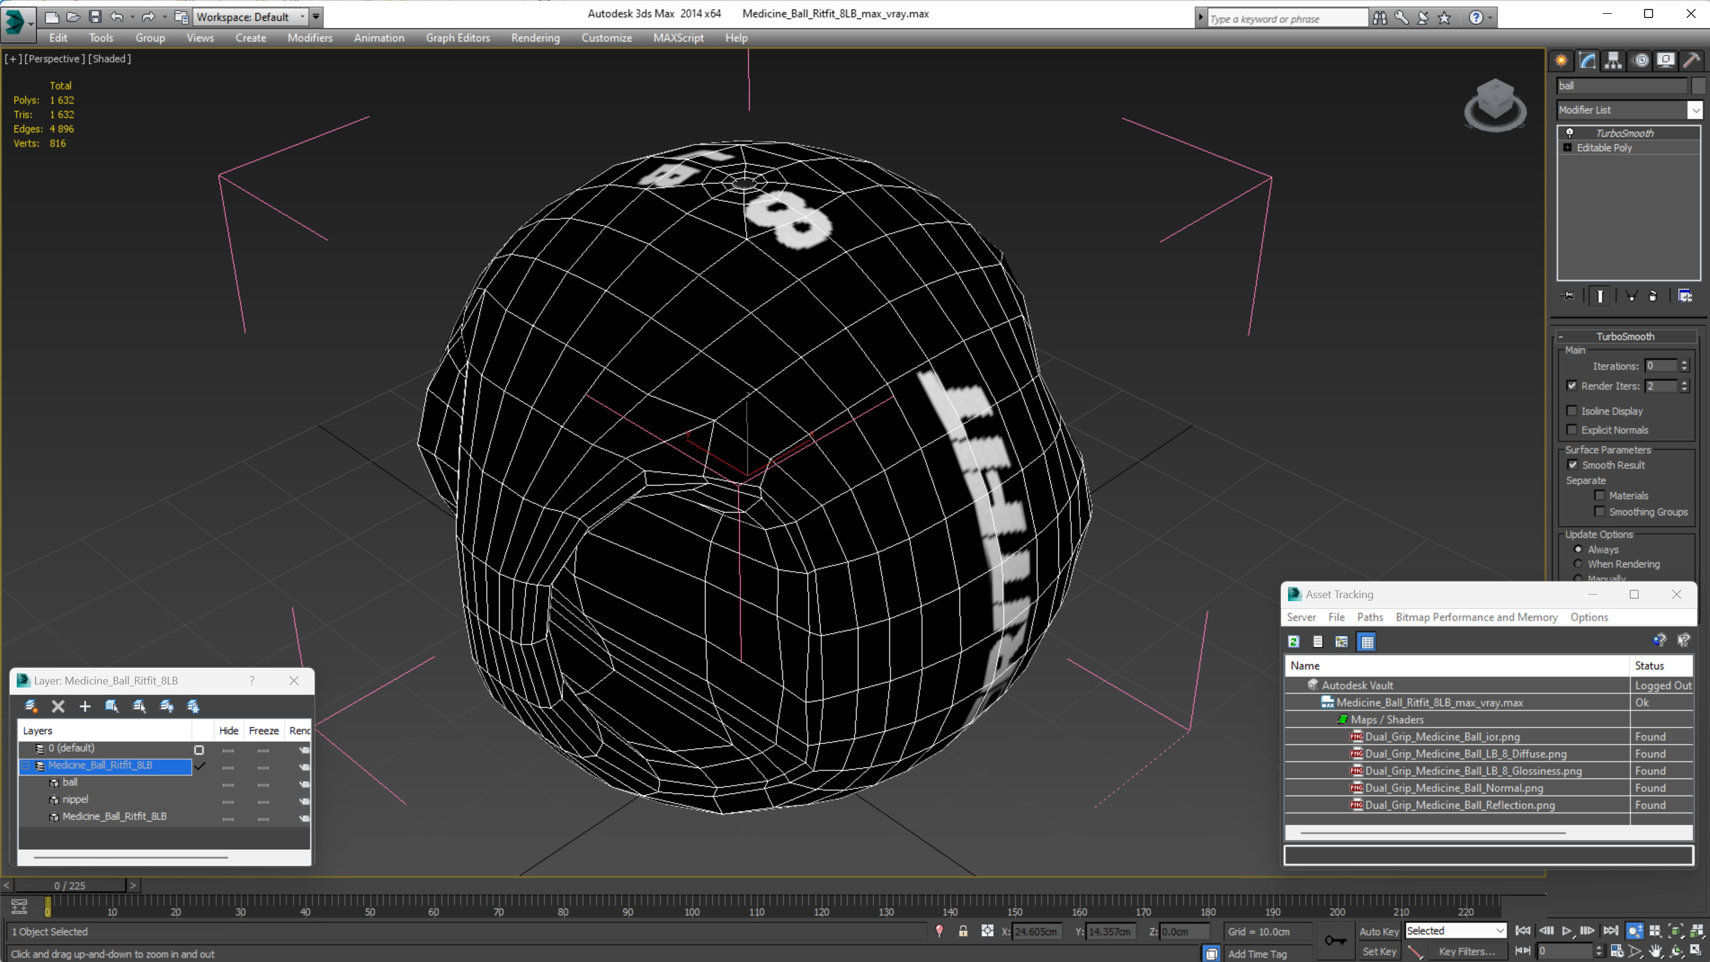Image resolution: width=1710 pixels, height=962 pixels.
Task: Click the Pin Stack icon
Action: click(x=1569, y=295)
